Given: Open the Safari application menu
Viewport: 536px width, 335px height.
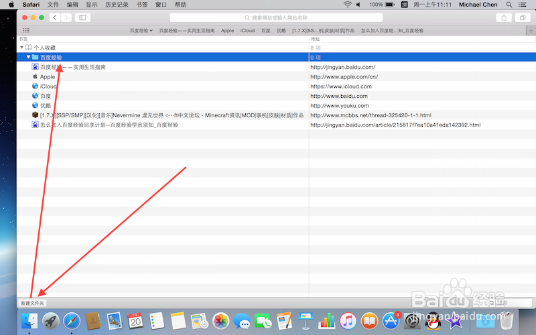Looking at the screenshot, I should (x=31, y=5).
